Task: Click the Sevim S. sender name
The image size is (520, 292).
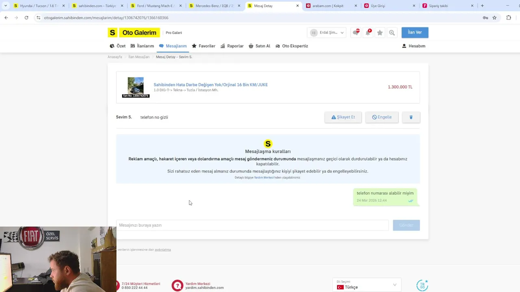Action: pyautogui.click(x=124, y=117)
